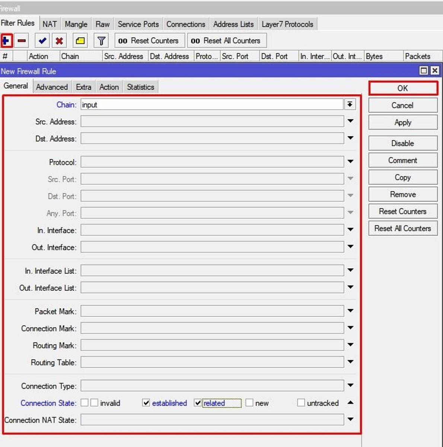Click the Cancel button

click(x=403, y=105)
